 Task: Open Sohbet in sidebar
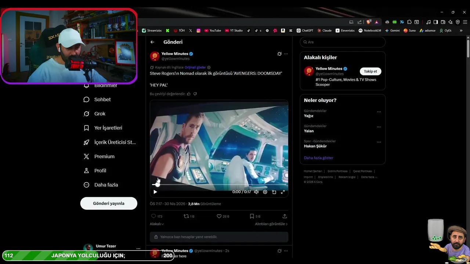pyautogui.click(x=97, y=99)
